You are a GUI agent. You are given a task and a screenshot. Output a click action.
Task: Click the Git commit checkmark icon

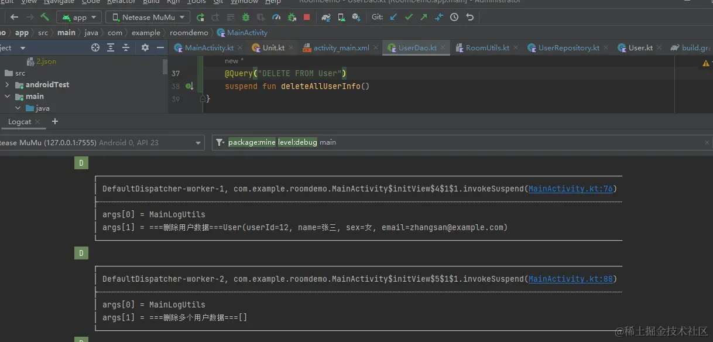[x=409, y=18]
